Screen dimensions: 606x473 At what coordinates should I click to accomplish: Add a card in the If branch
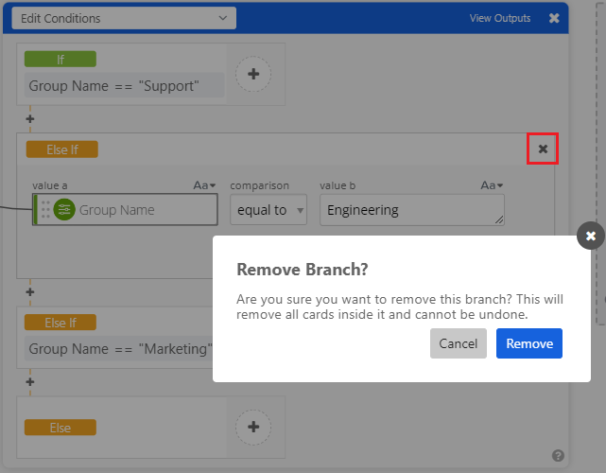point(253,74)
